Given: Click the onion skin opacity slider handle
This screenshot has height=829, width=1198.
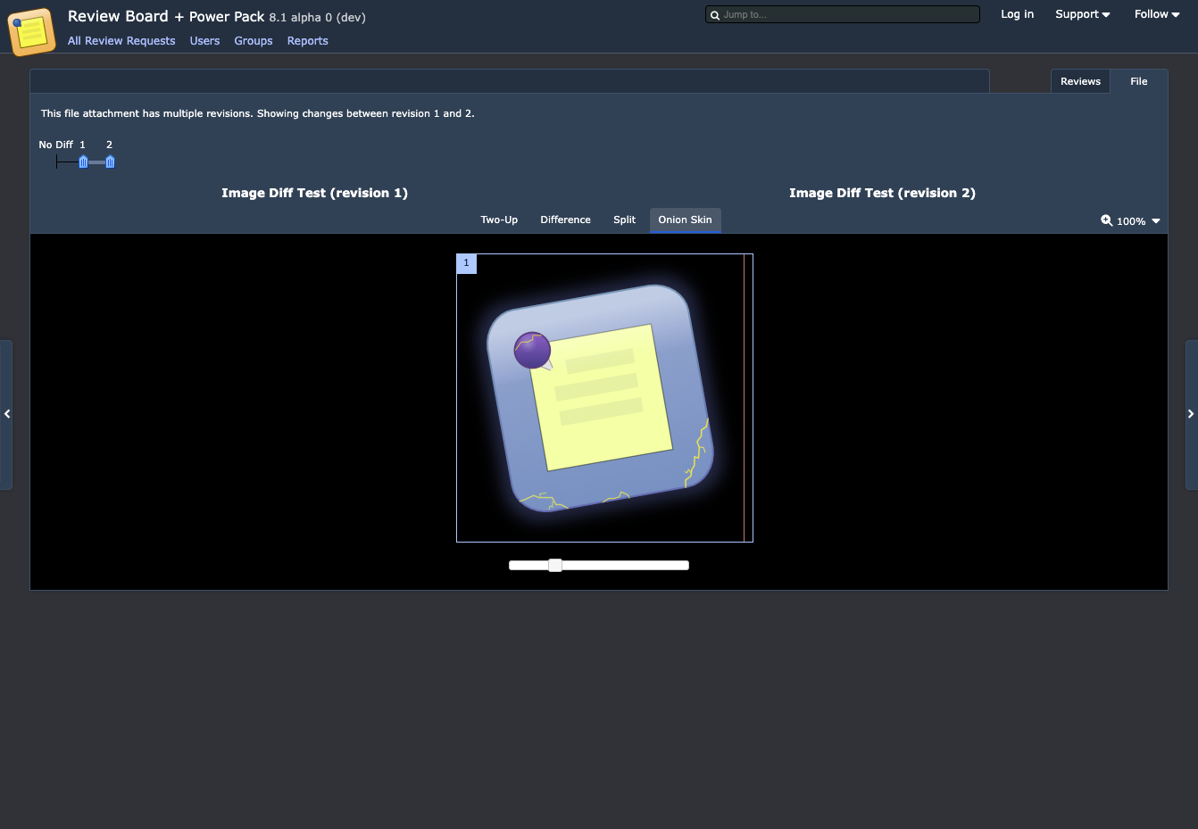Looking at the screenshot, I should click(x=555, y=565).
